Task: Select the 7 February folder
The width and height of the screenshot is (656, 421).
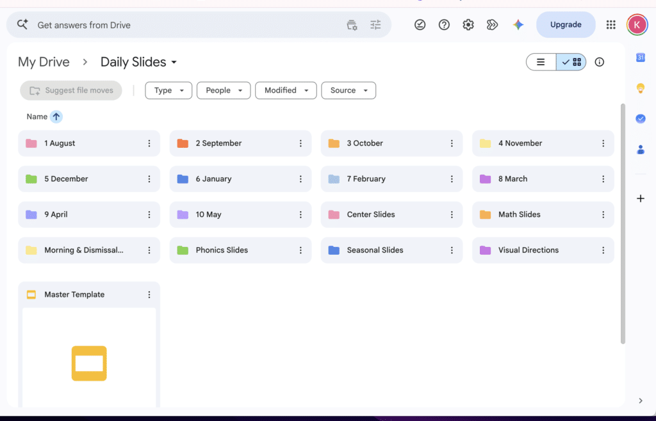Action: click(391, 179)
